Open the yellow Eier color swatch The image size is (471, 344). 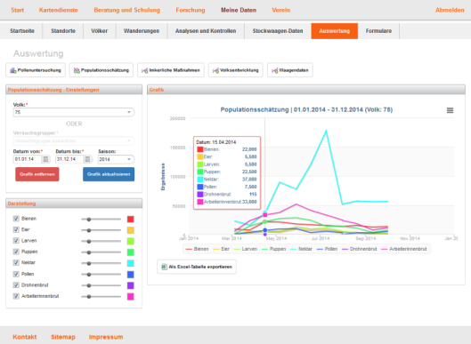pyautogui.click(x=130, y=230)
